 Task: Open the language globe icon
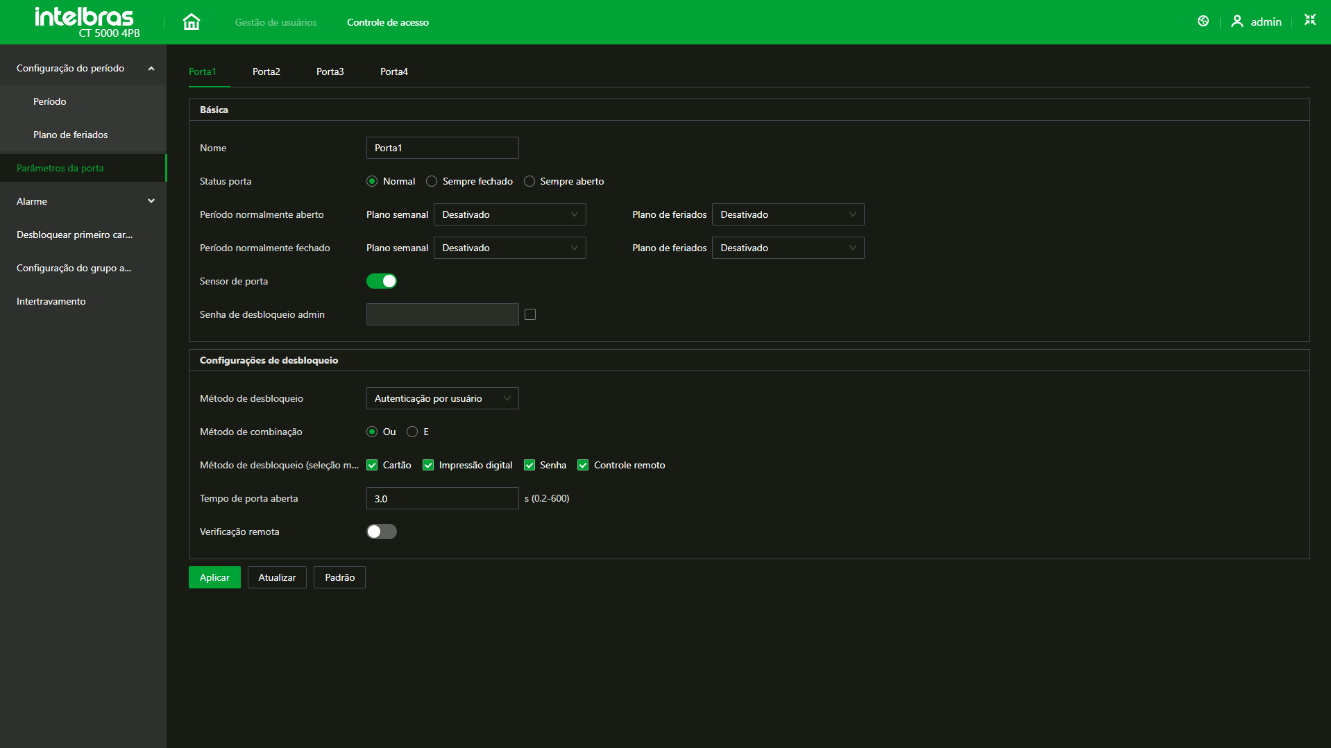click(x=1203, y=22)
